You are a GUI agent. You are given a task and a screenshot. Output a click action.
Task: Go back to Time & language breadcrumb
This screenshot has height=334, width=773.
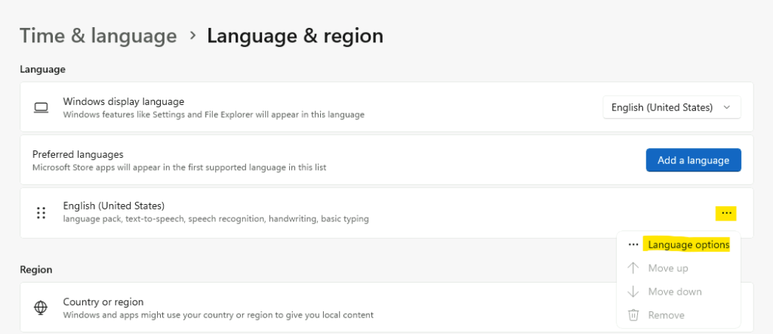click(98, 36)
